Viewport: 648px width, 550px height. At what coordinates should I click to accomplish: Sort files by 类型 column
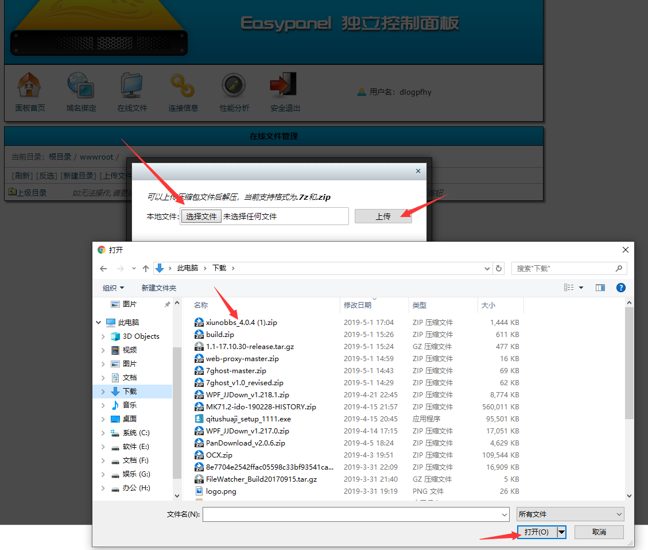click(x=420, y=305)
